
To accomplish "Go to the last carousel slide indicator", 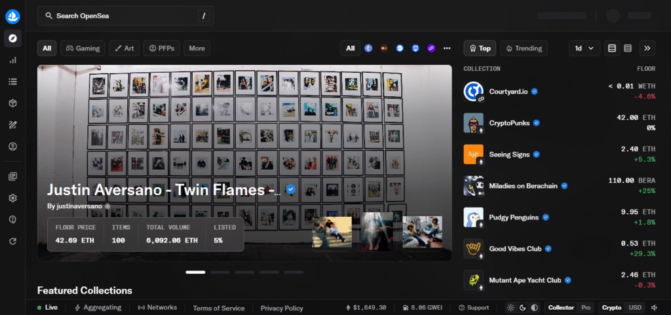I will coord(294,272).
